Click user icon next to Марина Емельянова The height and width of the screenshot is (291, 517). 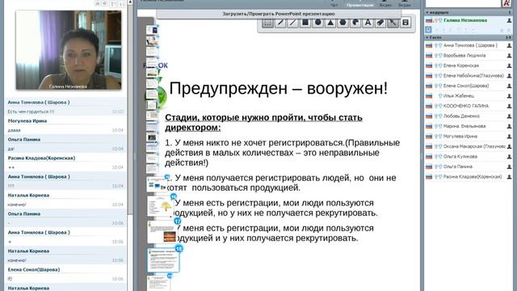509,126
